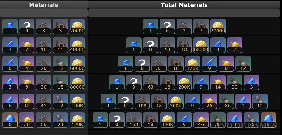Viewport: 282px width, 135px height.
Task: Click the horned helmet item showing 46
Action: pyautogui.click(x=201, y=120)
